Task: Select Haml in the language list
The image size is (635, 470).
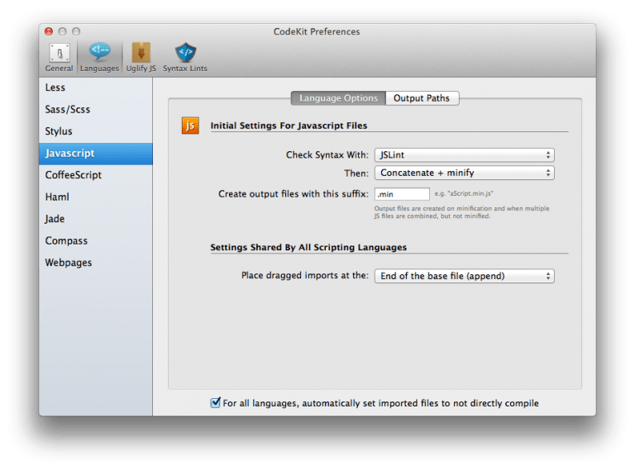Action: click(x=96, y=197)
